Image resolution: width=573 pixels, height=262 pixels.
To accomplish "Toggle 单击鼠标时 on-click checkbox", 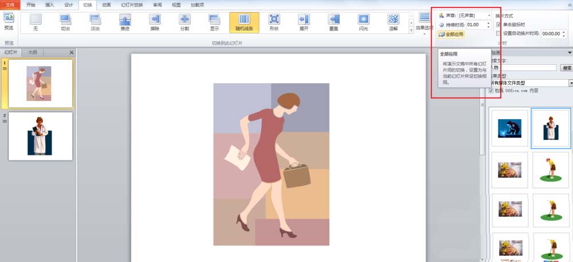I will (499, 25).
